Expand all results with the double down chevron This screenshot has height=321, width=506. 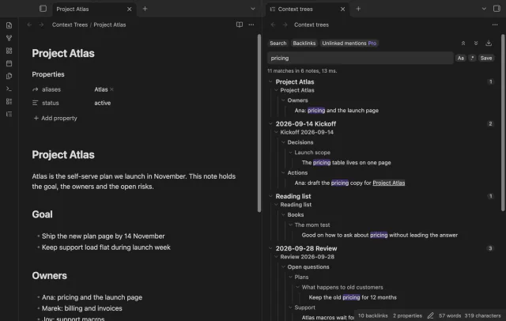(476, 43)
